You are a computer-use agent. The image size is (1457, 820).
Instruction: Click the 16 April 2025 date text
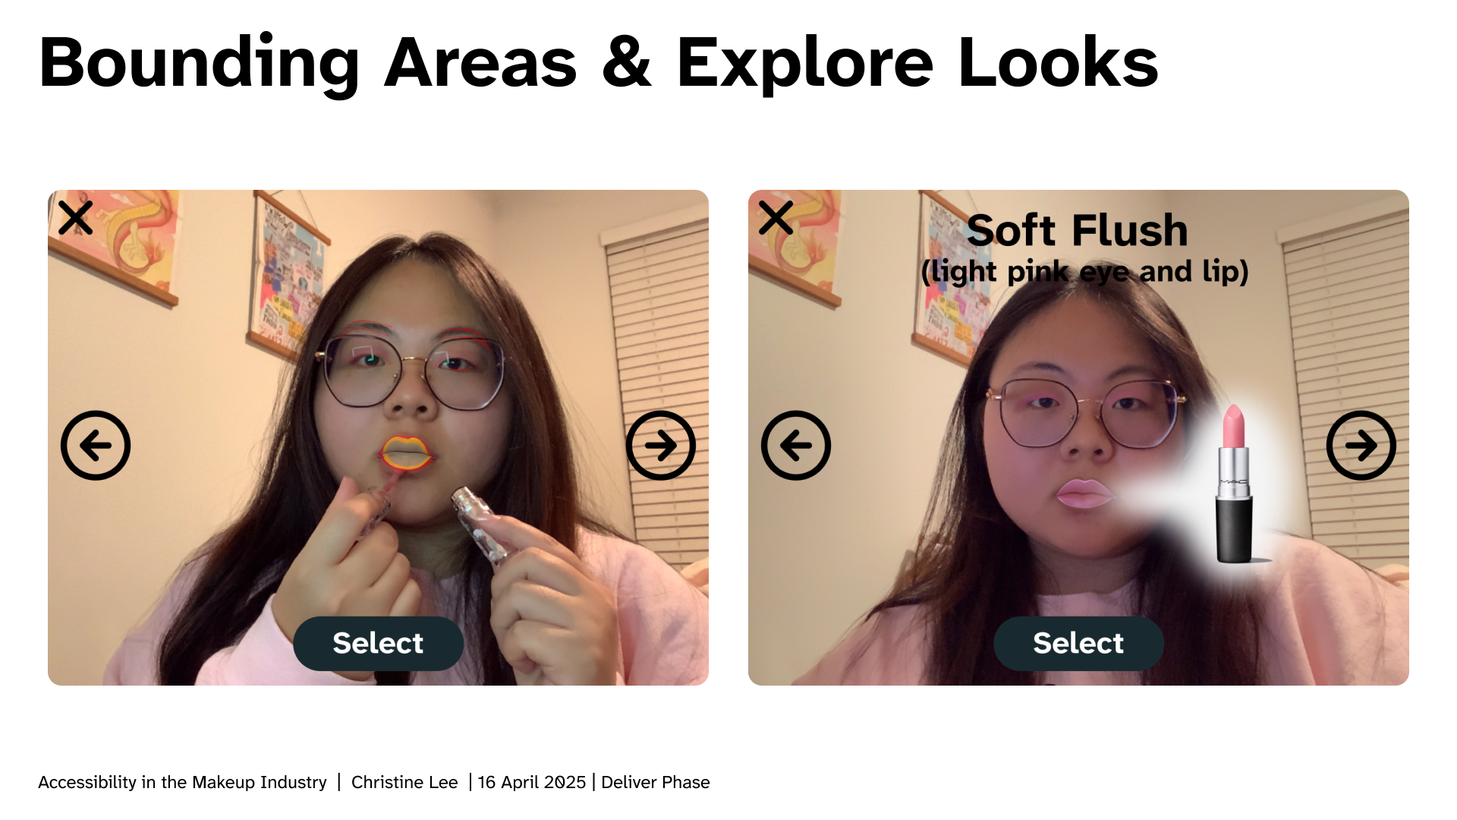point(532,782)
